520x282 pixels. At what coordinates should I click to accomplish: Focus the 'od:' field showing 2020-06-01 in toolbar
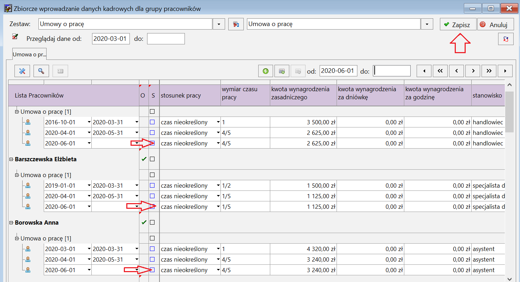click(x=338, y=71)
